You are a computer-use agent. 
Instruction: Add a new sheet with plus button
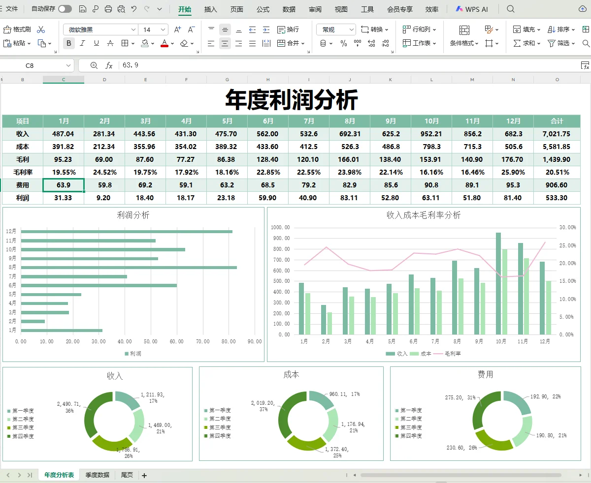click(144, 476)
